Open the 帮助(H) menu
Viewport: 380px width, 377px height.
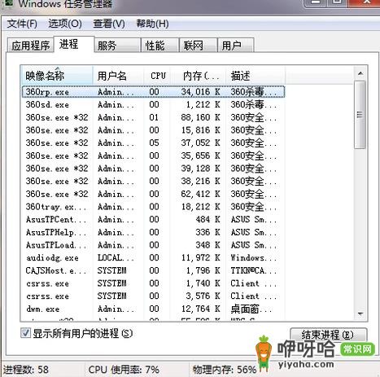pyautogui.click(x=152, y=24)
